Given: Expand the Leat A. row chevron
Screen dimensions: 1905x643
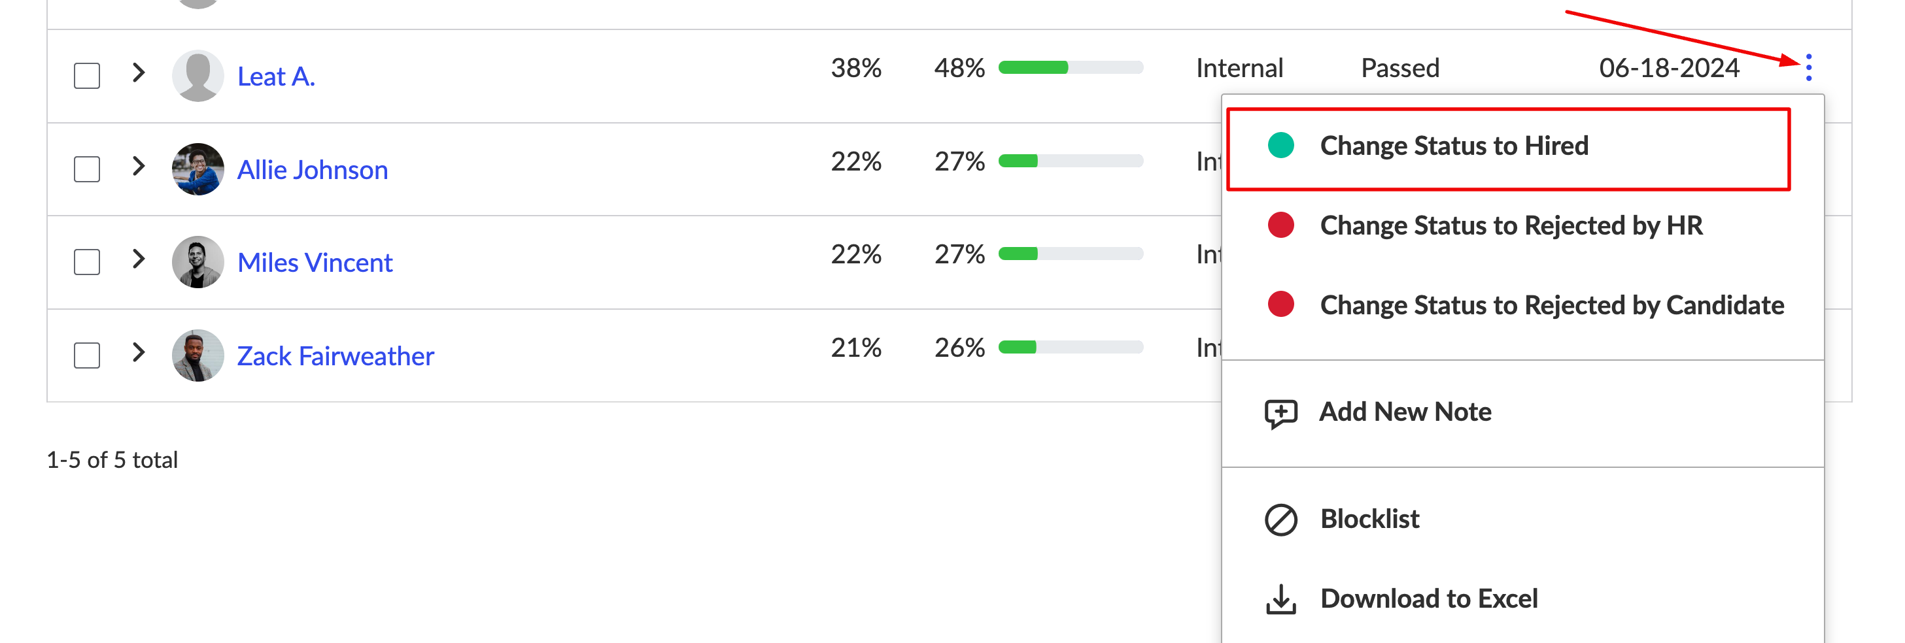Looking at the screenshot, I should (138, 73).
